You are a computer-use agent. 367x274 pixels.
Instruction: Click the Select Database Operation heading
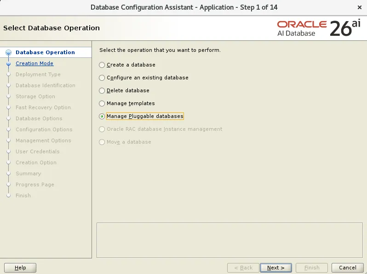tap(52, 28)
